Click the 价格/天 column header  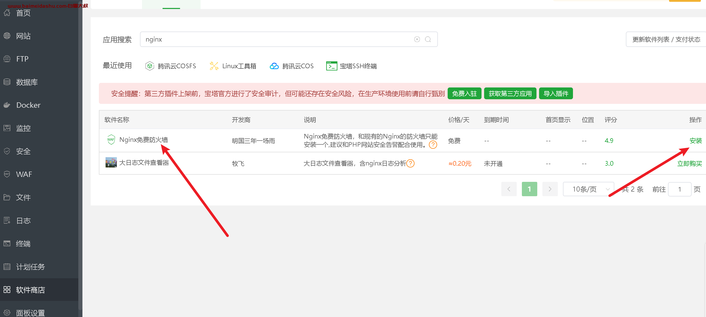[x=459, y=120]
